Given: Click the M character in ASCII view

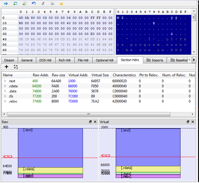Looking at the screenshot, I should (118, 18).
